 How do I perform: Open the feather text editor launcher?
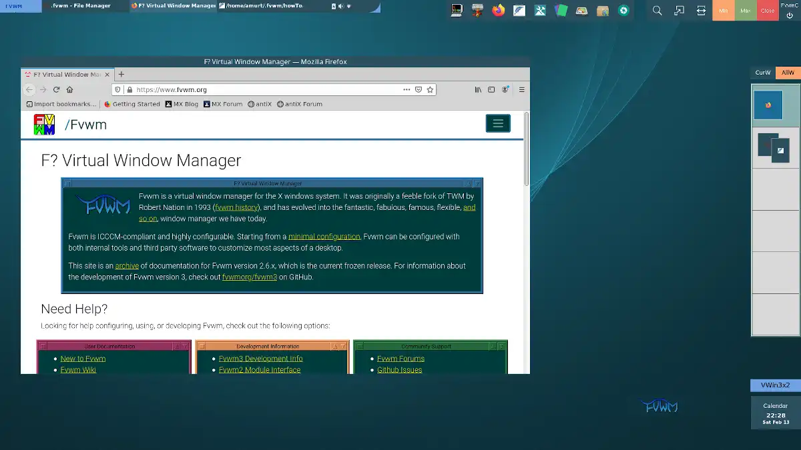tap(519, 10)
